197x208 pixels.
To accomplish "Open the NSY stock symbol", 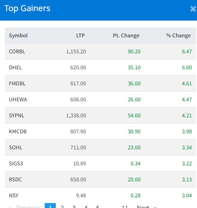I will (x=14, y=196).
